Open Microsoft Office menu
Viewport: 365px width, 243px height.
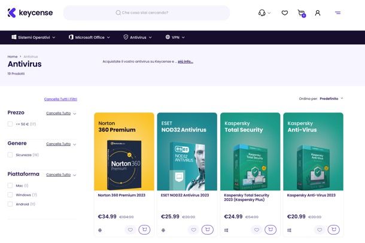pos(89,37)
